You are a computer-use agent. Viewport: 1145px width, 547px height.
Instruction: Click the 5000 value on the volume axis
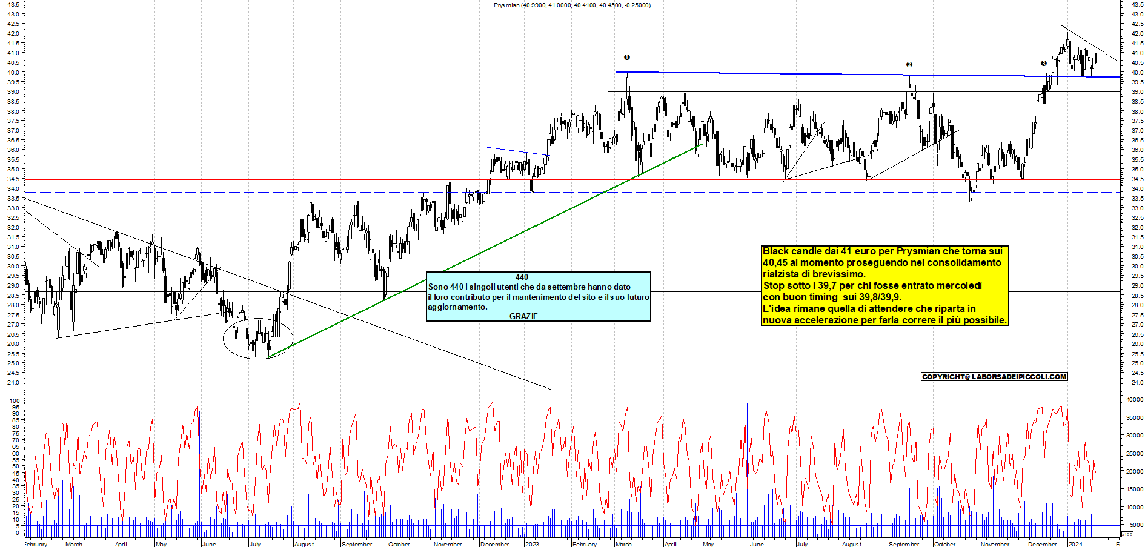[x=1137, y=525]
